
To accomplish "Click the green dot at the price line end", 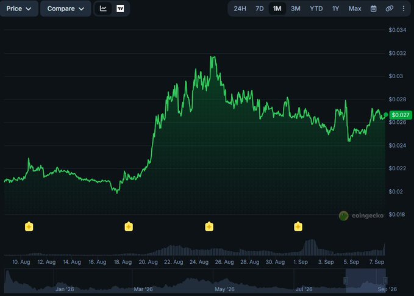I will (386, 115).
